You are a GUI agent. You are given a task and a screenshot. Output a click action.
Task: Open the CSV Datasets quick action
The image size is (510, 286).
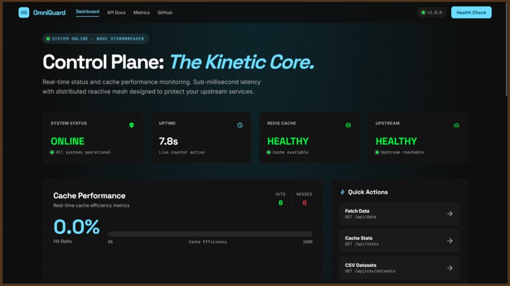pyautogui.click(x=399, y=268)
